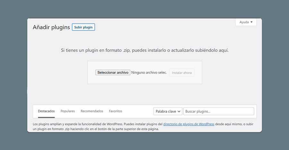Click the .zip upload instruction text

coord(144,50)
